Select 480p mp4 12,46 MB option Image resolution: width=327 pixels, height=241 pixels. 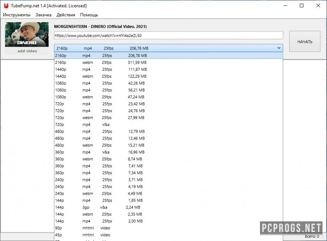coord(168,138)
